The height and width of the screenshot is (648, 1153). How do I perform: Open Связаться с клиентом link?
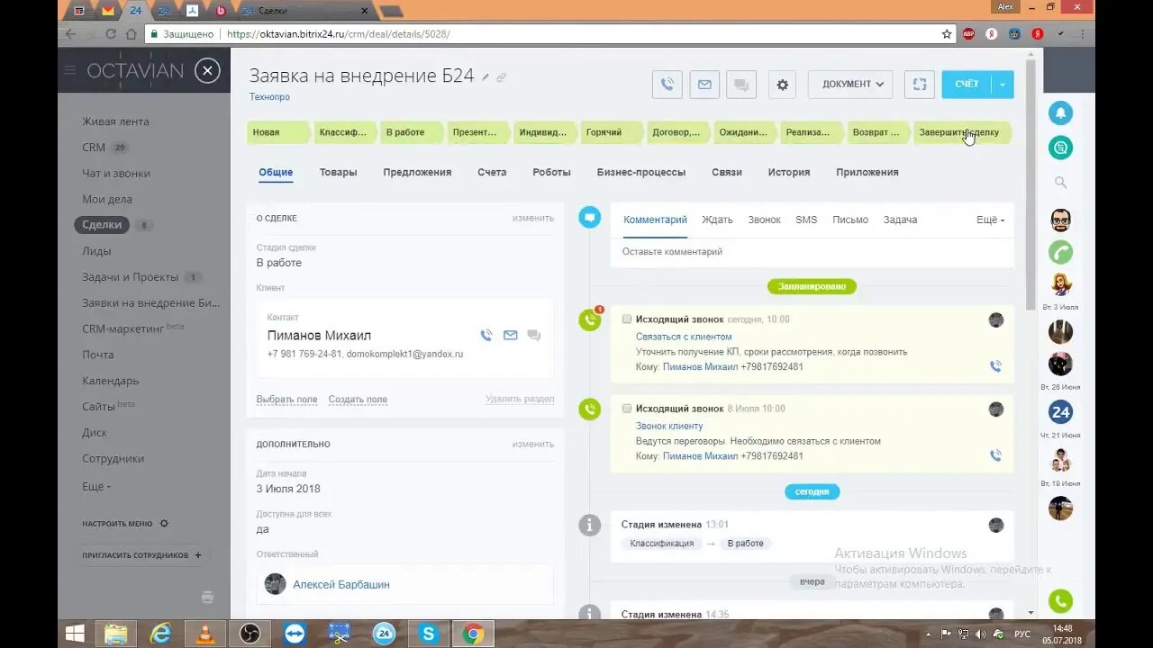click(684, 337)
